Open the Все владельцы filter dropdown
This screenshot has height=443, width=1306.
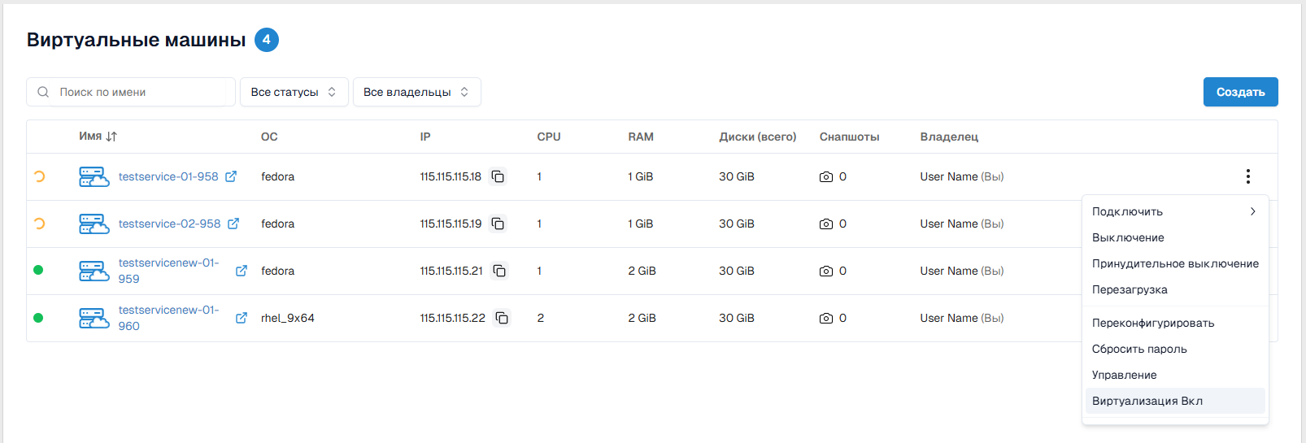coord(416,92)
